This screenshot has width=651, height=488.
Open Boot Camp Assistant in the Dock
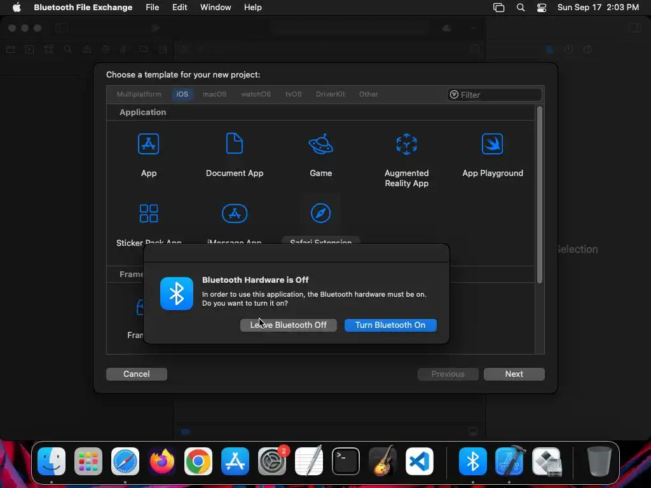click(x=547, y=461)
